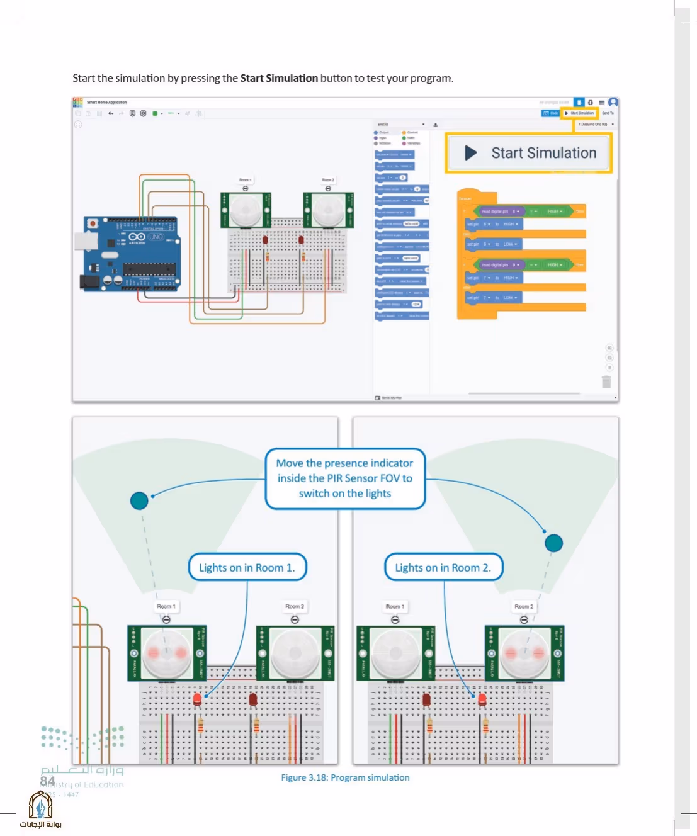Open the user profile avatar
697x836 pixels.
coord(613,102)
